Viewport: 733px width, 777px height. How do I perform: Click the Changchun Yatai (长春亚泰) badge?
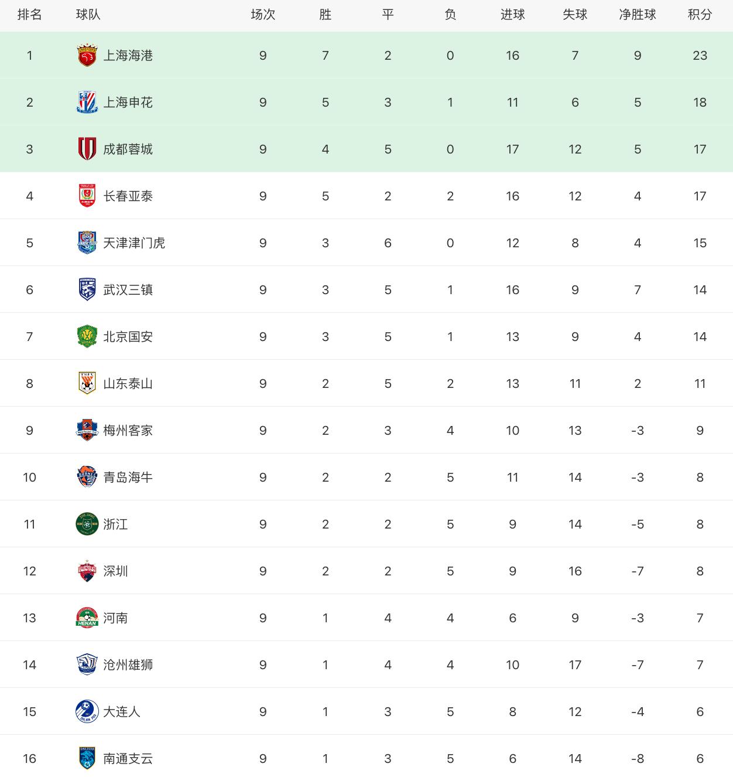point(87,196)
